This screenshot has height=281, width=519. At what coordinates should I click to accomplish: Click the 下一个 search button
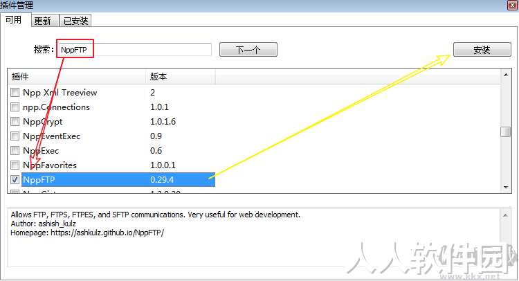point(248,50)
